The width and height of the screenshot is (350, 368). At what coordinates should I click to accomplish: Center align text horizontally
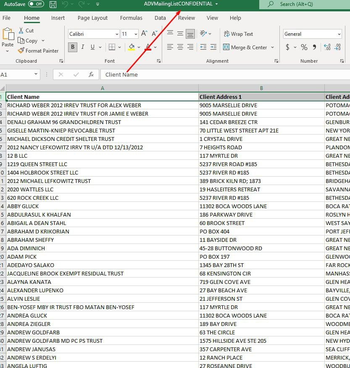[x=180, y=47]
